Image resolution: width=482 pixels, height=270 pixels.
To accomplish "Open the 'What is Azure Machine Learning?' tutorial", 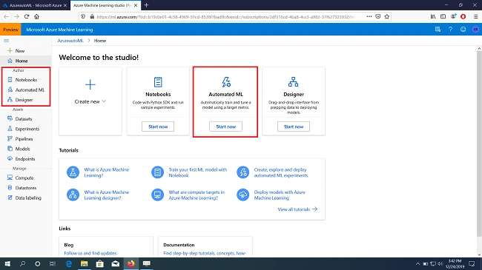I will pos(107,172).
